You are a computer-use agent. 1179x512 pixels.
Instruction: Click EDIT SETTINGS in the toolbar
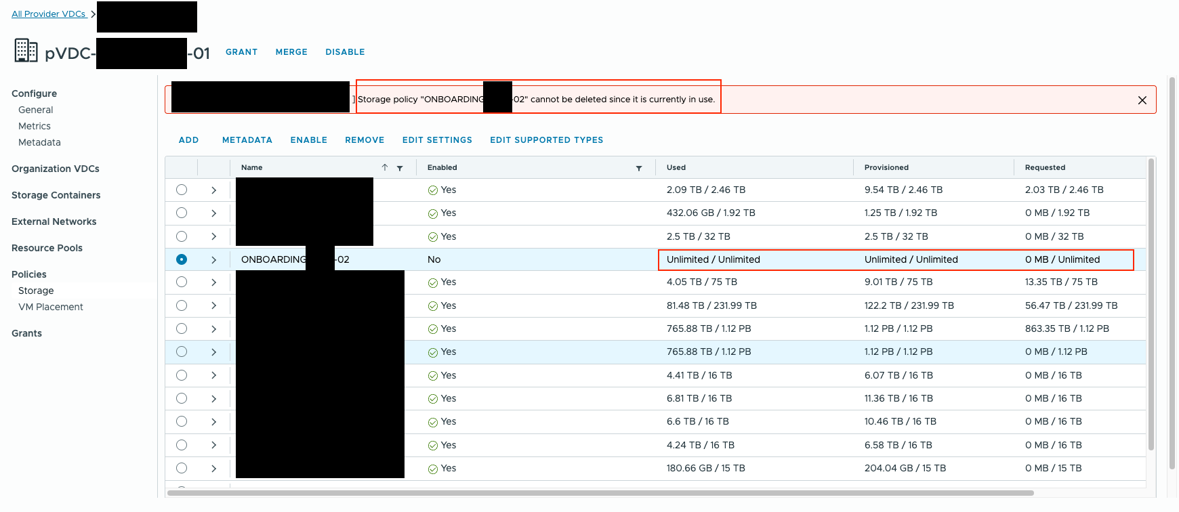(436, 140)
